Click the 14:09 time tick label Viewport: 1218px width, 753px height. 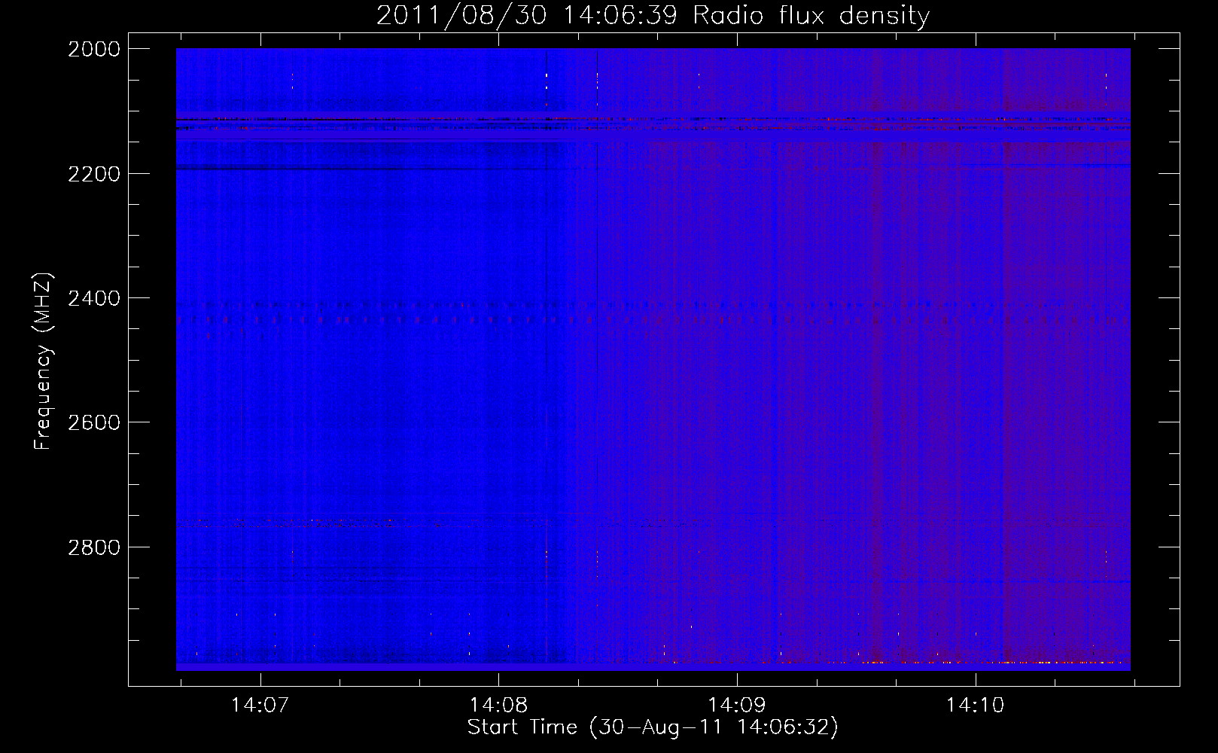[736, 706]
